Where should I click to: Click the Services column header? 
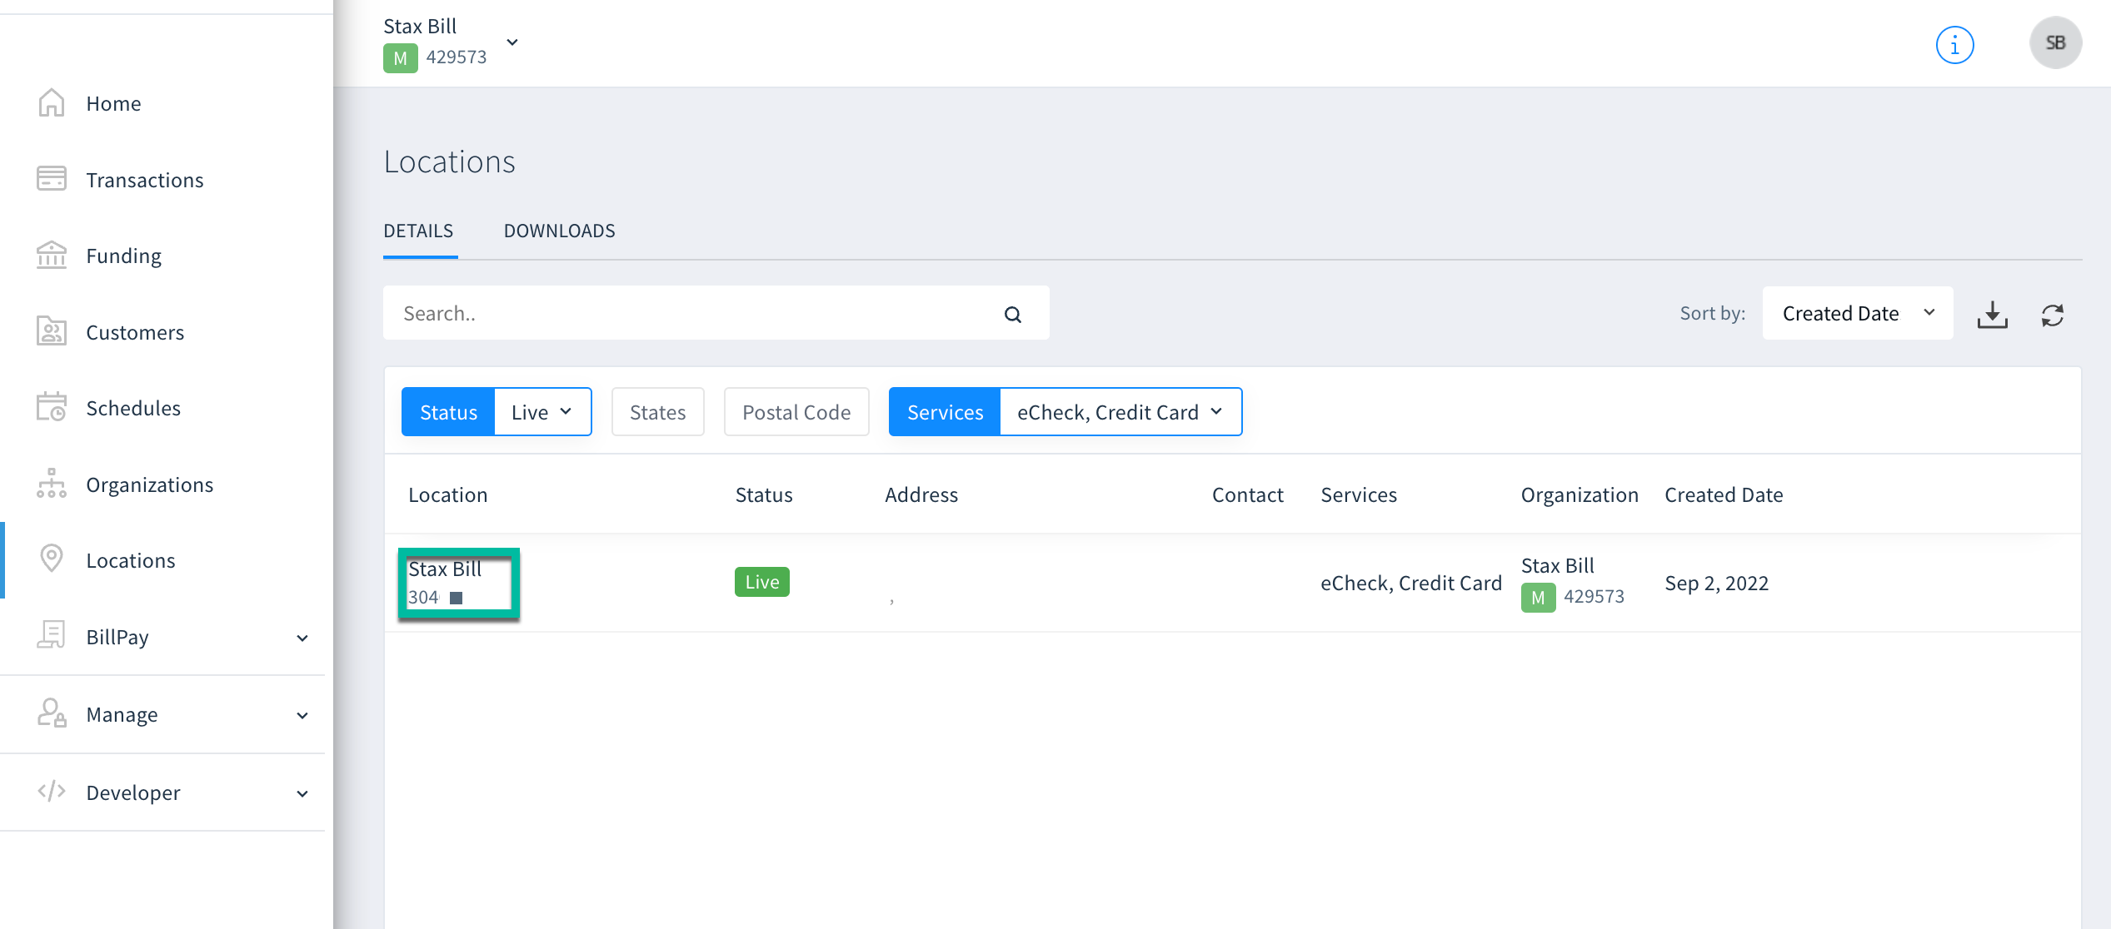pos(1359,494)
